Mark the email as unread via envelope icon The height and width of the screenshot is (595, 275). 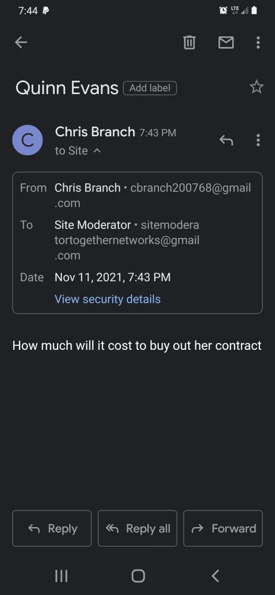(226, 42)
